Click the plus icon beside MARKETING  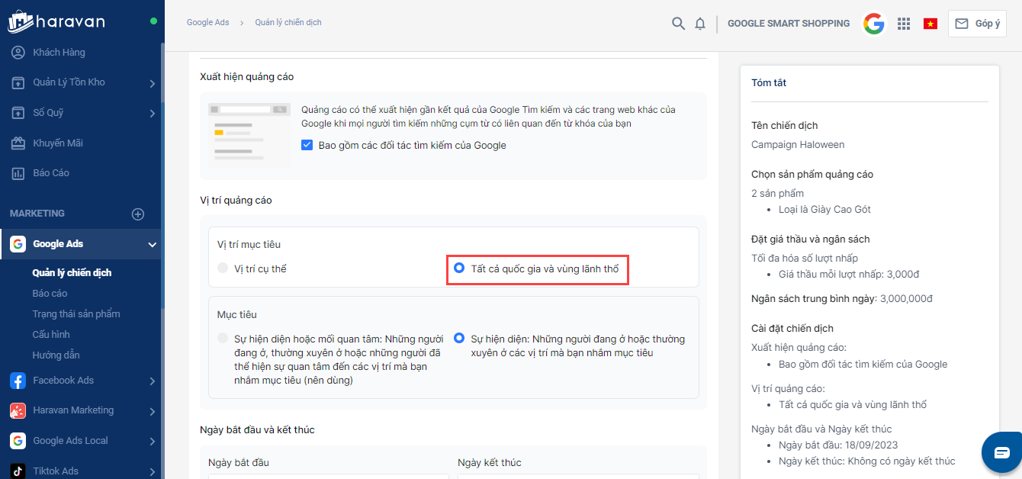(138, 214)
